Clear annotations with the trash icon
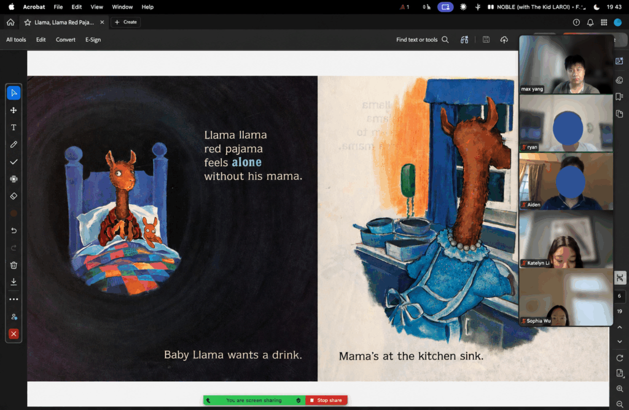 point(14,265)
